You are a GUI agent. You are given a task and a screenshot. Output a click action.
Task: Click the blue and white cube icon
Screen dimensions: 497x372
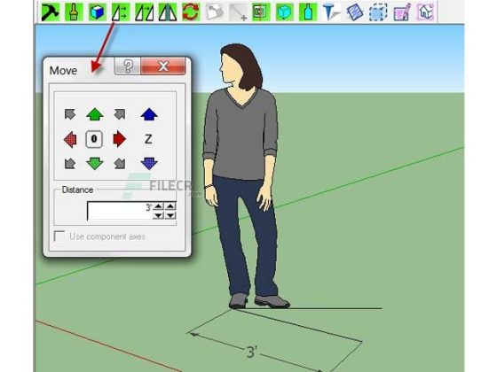coord(97,12)
